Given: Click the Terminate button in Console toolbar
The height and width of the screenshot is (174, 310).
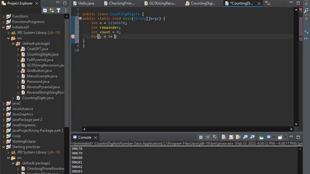Looking at the screenshot, I should click(201, 137).
